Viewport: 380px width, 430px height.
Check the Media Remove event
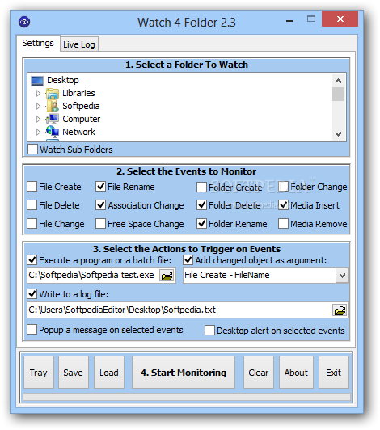pyautogui.click(x=284, y=224)
